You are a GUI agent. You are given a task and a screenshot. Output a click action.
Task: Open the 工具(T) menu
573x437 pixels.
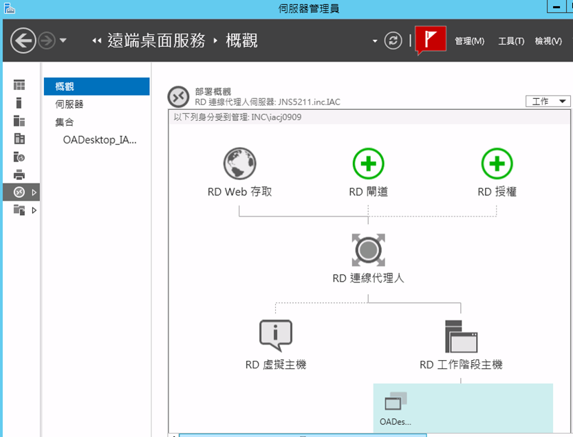point(511,41)
